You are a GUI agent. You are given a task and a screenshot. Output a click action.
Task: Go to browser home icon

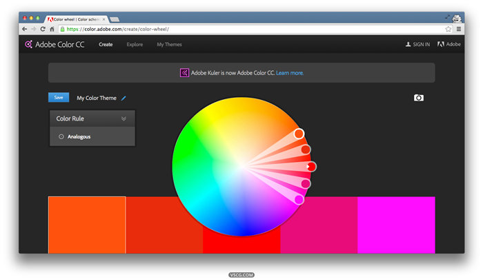tap(52, 29)
